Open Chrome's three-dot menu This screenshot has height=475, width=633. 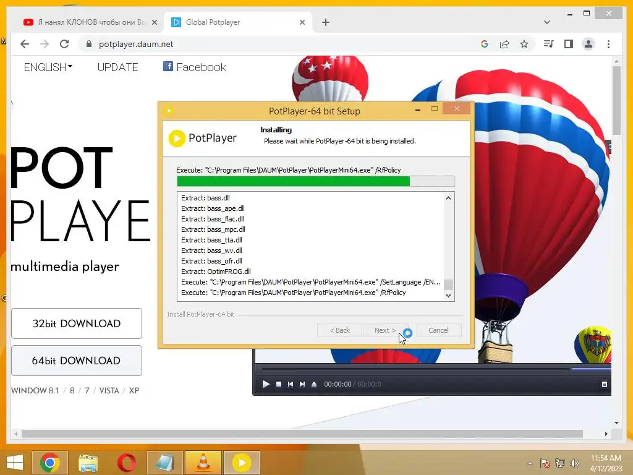tap(608, 44)
